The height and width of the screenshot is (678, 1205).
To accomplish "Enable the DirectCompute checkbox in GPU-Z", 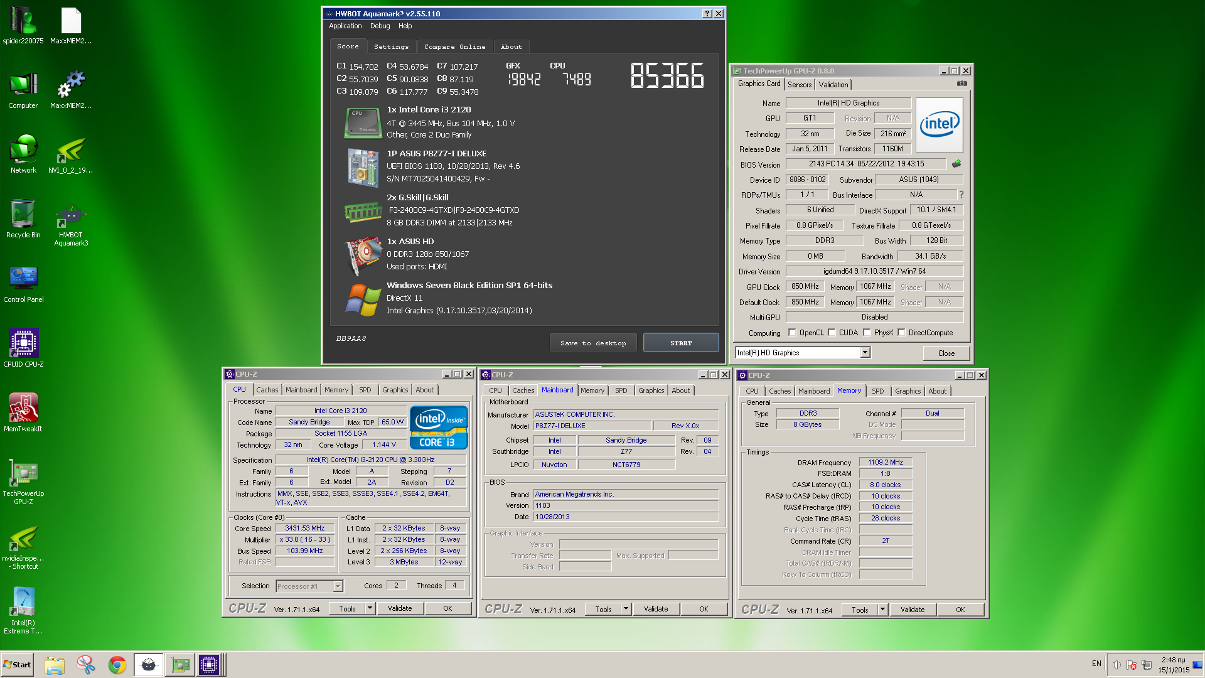I will coord(901,333).
